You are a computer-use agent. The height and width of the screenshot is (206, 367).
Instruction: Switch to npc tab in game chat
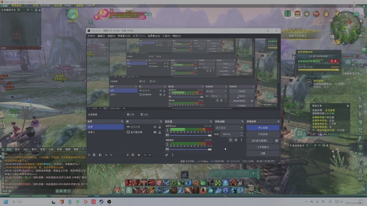pyautogui.click(x=25, y=149)
